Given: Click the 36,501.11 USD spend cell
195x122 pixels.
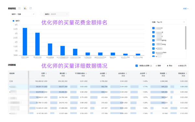Looking at the screenshot, I should 42,87.
